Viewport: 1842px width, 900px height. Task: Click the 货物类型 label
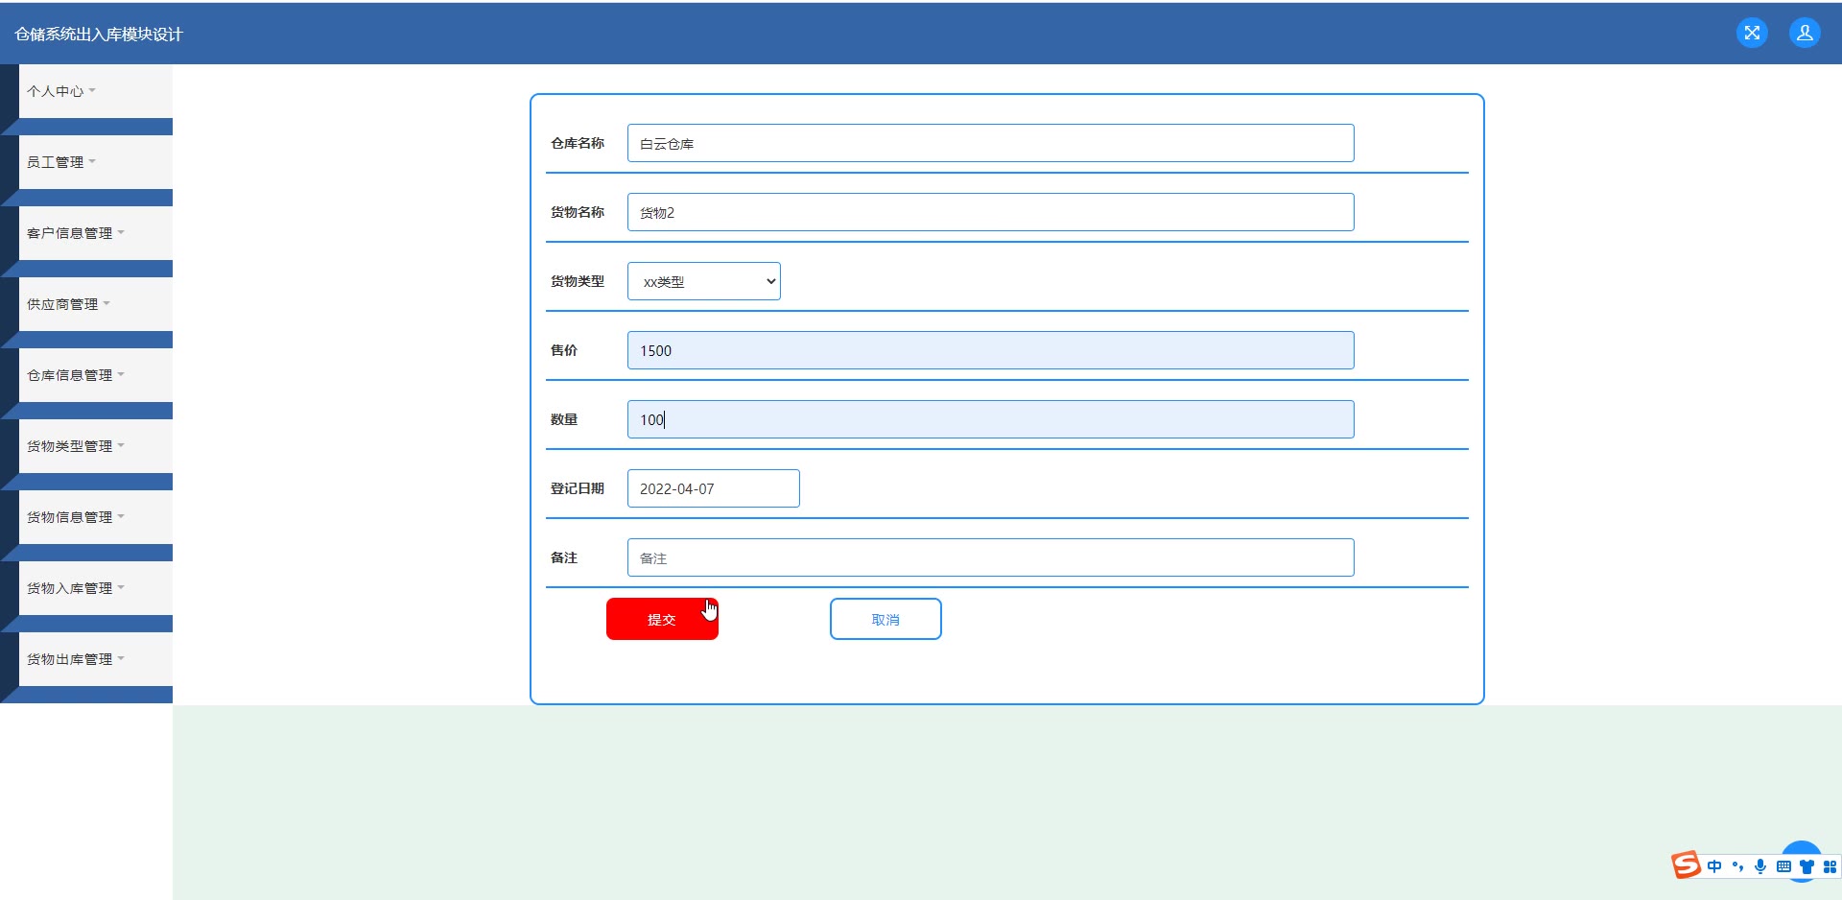tap(578, 281)
